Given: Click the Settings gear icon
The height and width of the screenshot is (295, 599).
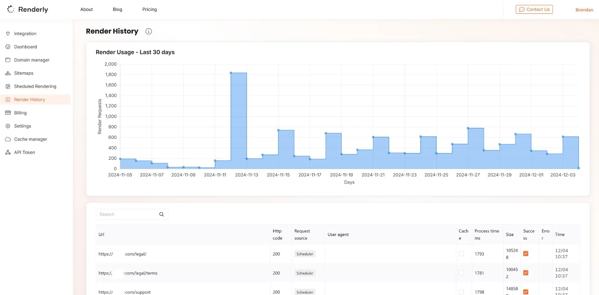Looking at the screenshot, I should point(8,126).
